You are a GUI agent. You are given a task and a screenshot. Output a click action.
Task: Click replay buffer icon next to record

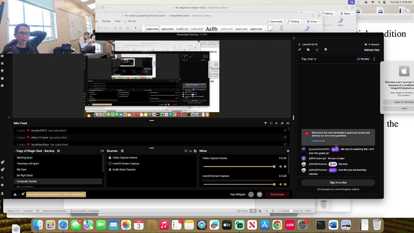[259, 194]
